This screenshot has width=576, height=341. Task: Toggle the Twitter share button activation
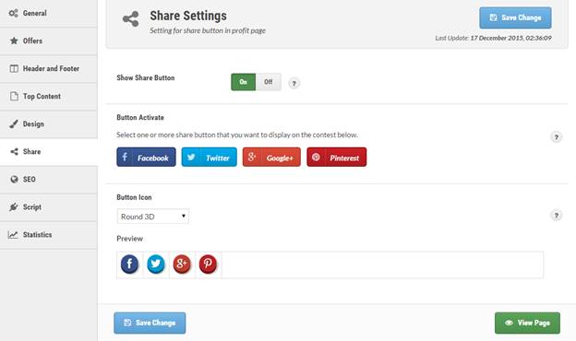click(210, 158)
